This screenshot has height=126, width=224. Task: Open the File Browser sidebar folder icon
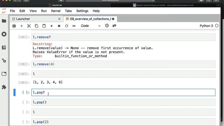coord(4,21)
